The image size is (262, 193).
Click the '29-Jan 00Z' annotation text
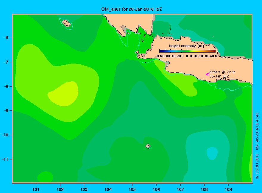click(x=219, y=76)
